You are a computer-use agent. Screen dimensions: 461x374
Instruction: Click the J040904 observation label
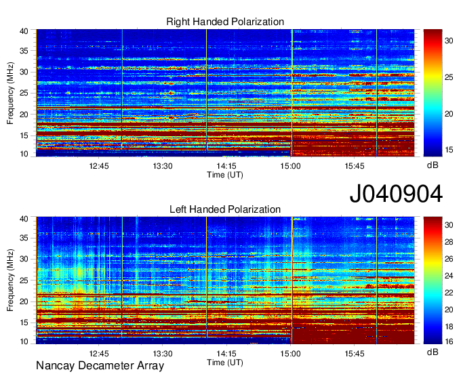tap(396, 194)
